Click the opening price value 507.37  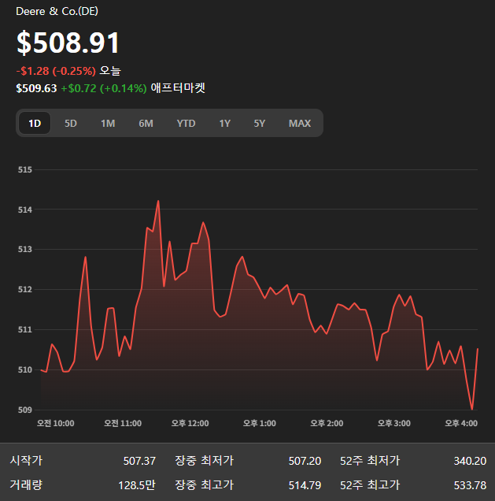[x=139, y=461]
